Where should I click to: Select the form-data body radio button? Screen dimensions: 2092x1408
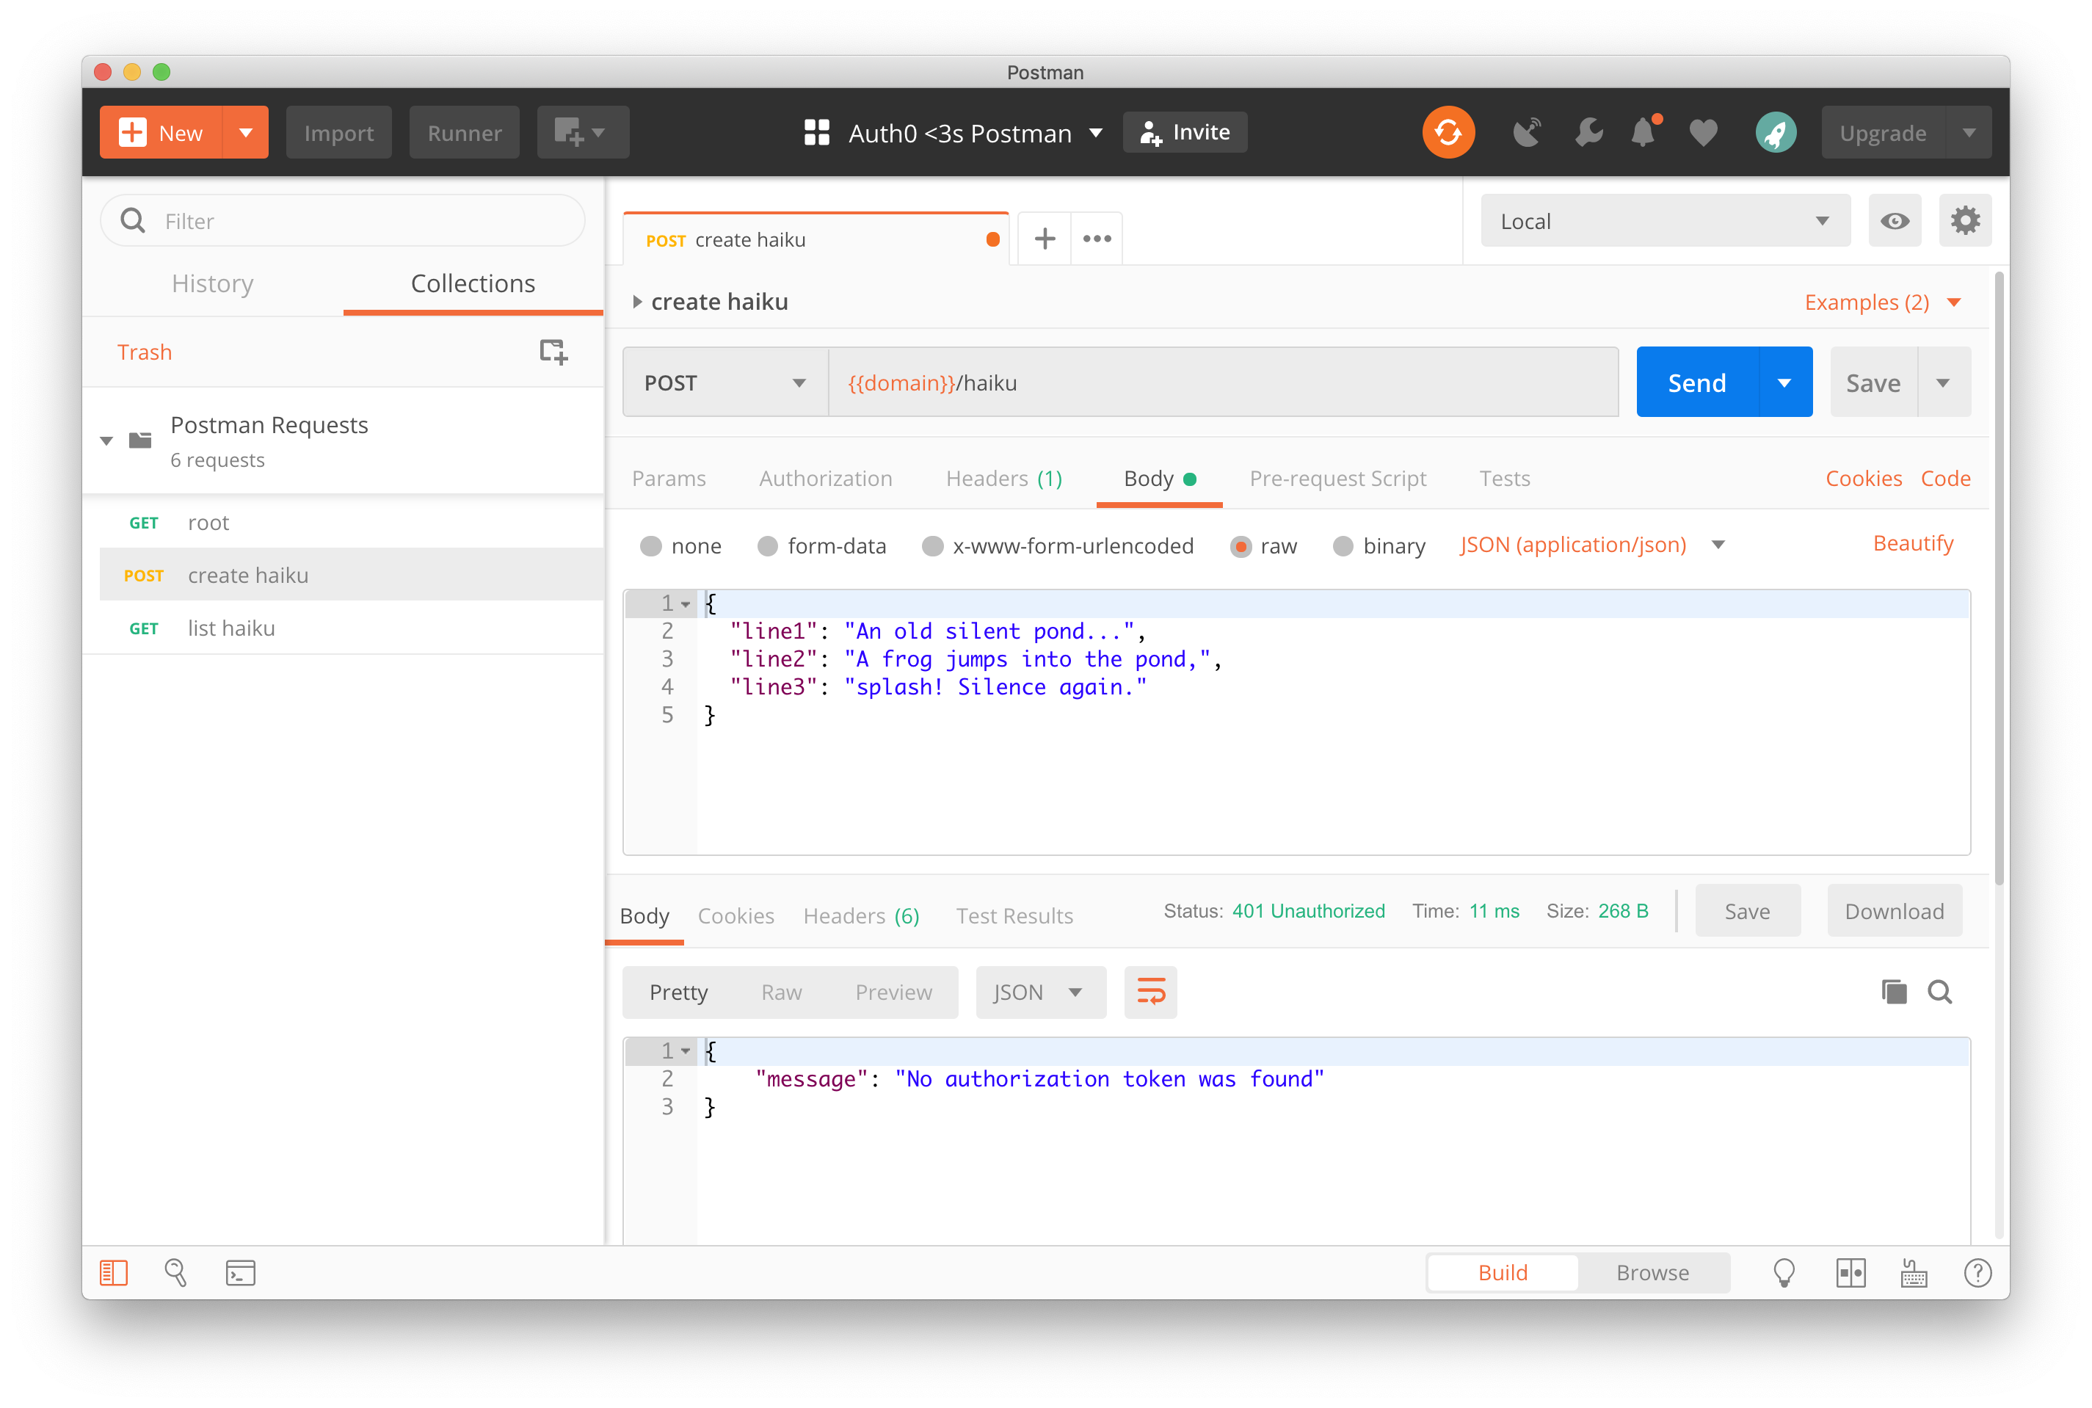coord(768,546)
